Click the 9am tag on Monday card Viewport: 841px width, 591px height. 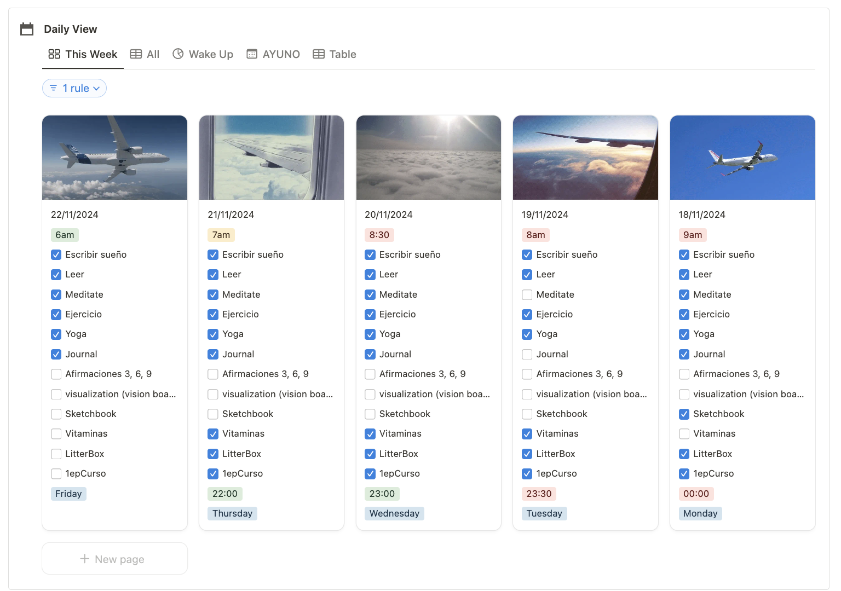pos(693,235)
